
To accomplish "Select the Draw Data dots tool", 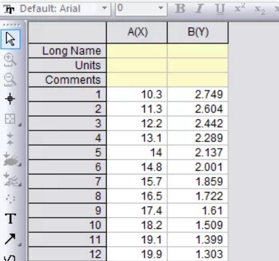I will 10,199.
